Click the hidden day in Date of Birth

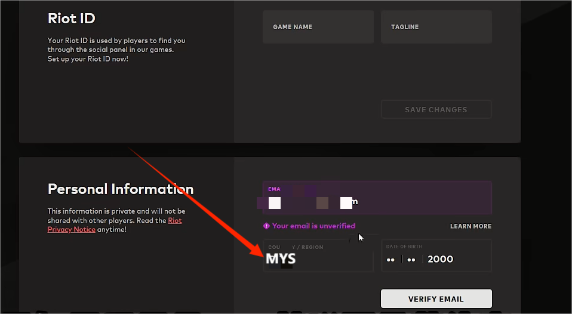(390, 260)
